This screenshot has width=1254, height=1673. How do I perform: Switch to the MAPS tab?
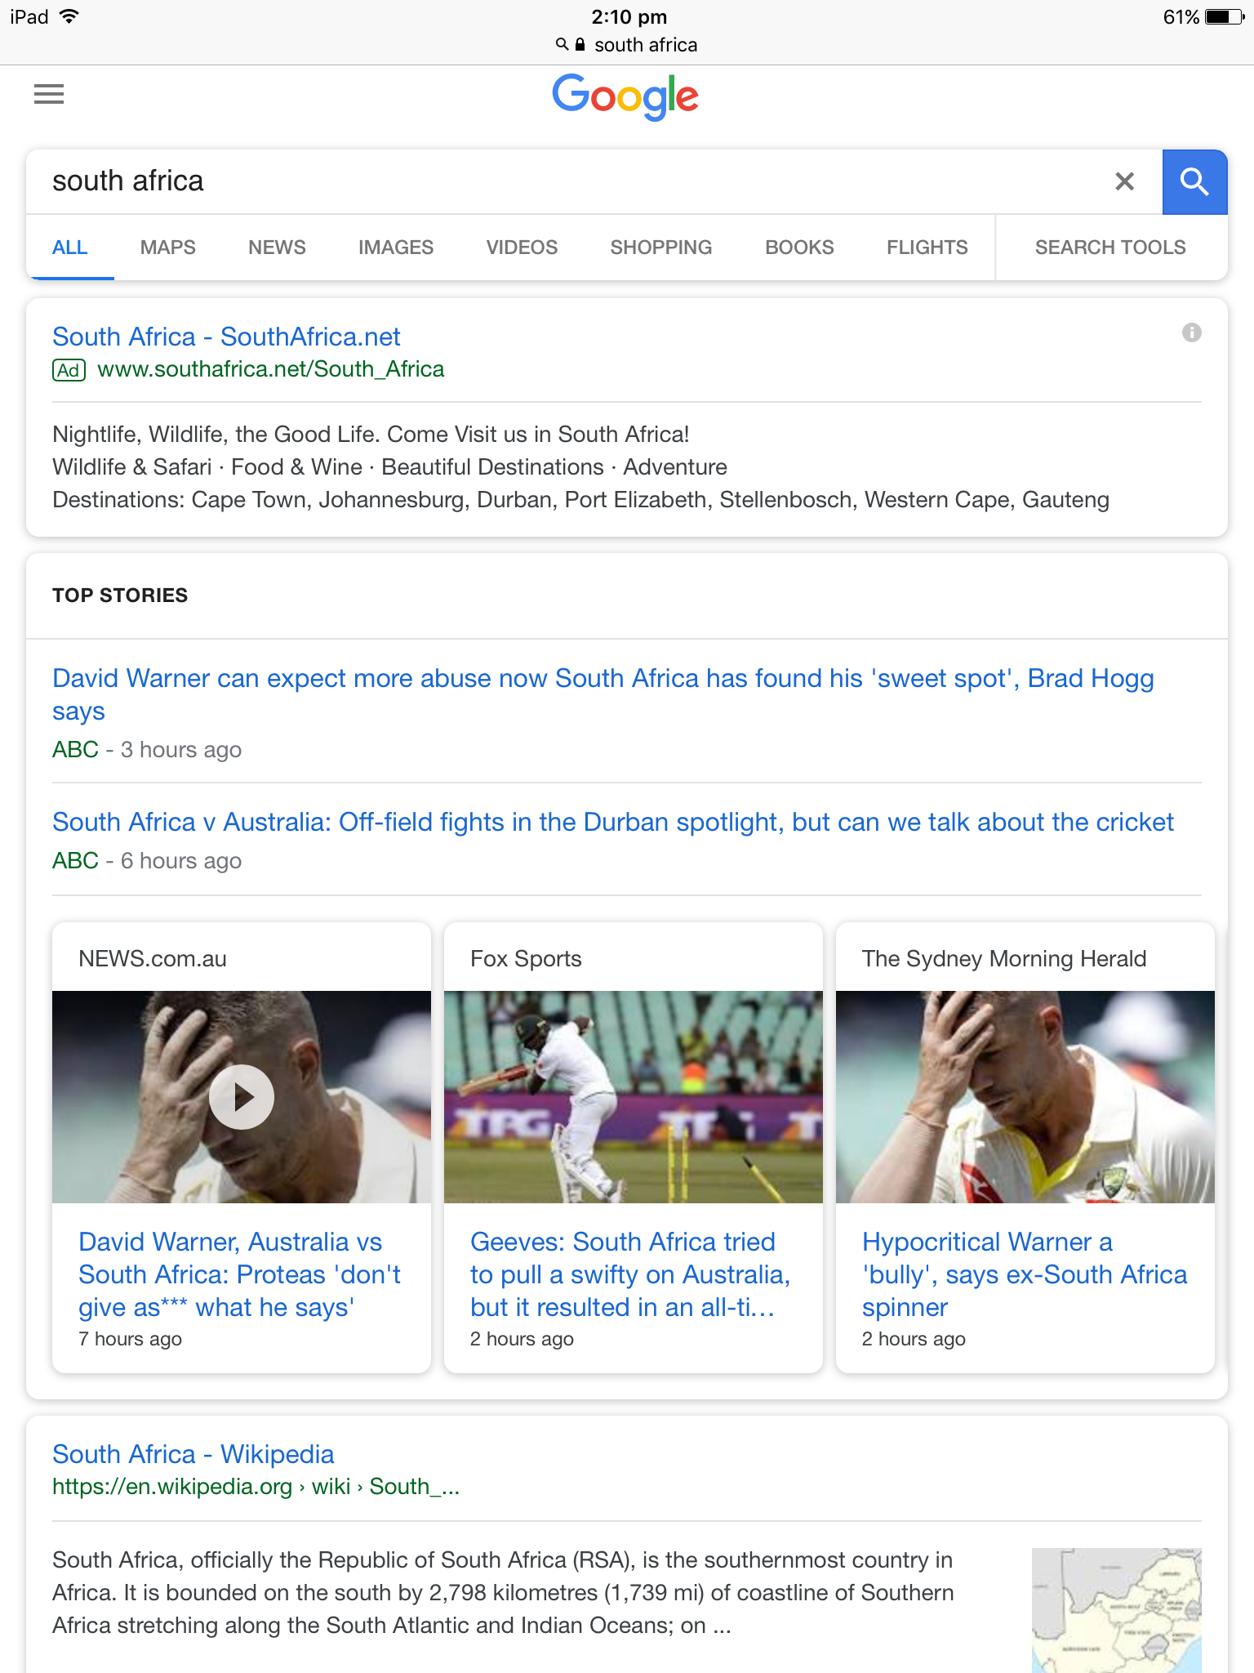coord(167,248)
